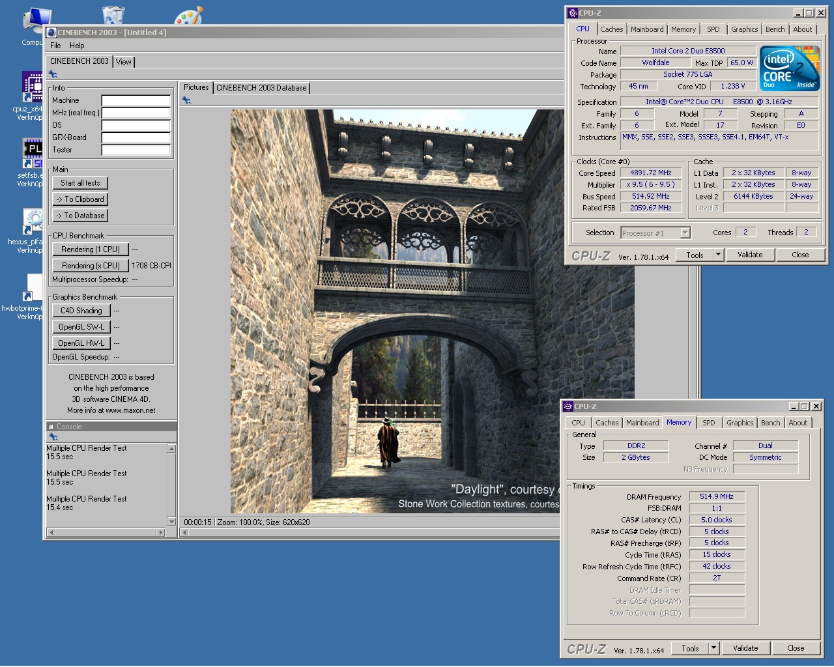
Task: Open Caches tab in top CPU-Z window
Action: (611, 29)
